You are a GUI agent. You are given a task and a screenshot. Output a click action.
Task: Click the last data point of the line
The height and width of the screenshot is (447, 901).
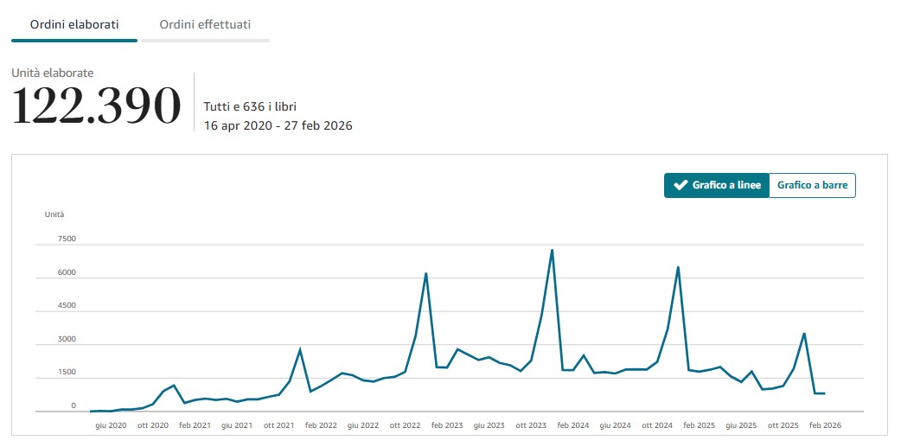point(824,393)
